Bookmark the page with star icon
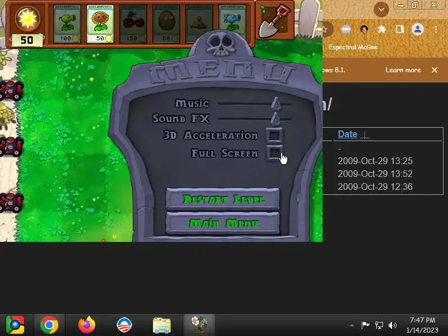This screenshot has width=448, height=336. [x=325, y=29]
